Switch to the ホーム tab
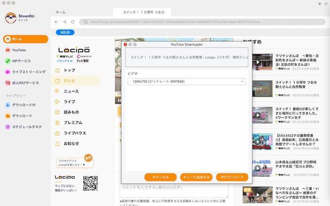Screen dimensions: 330x206 [x=60, y=12]
